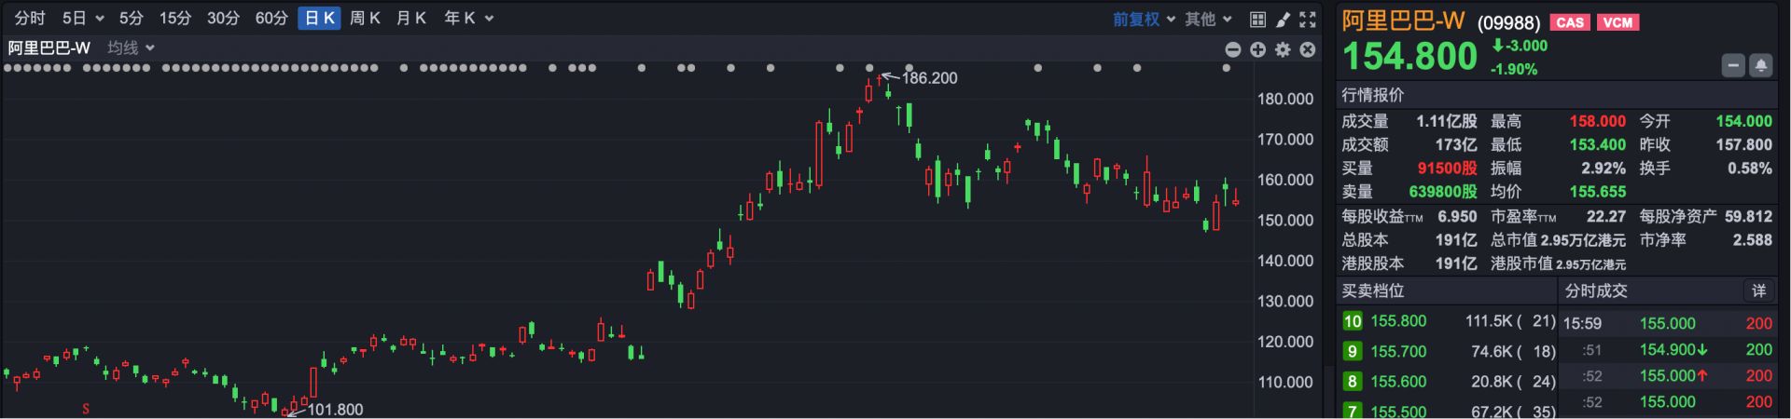Click ask level 9 price 155.700
The image size is (1791, 419).
coord(1398,351)
